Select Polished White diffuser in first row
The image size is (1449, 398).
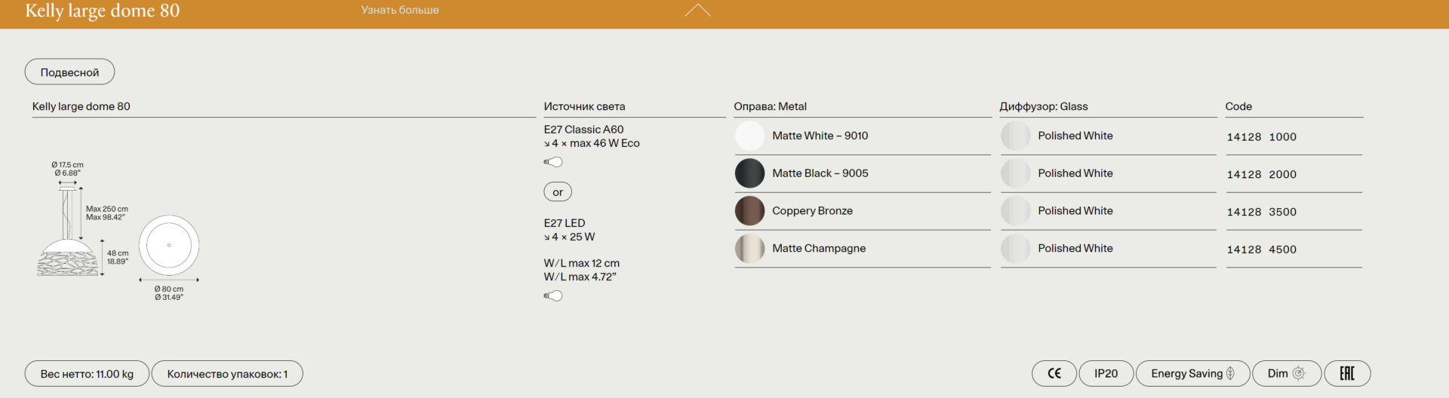pyautogui.click(x=1015, y=136)
